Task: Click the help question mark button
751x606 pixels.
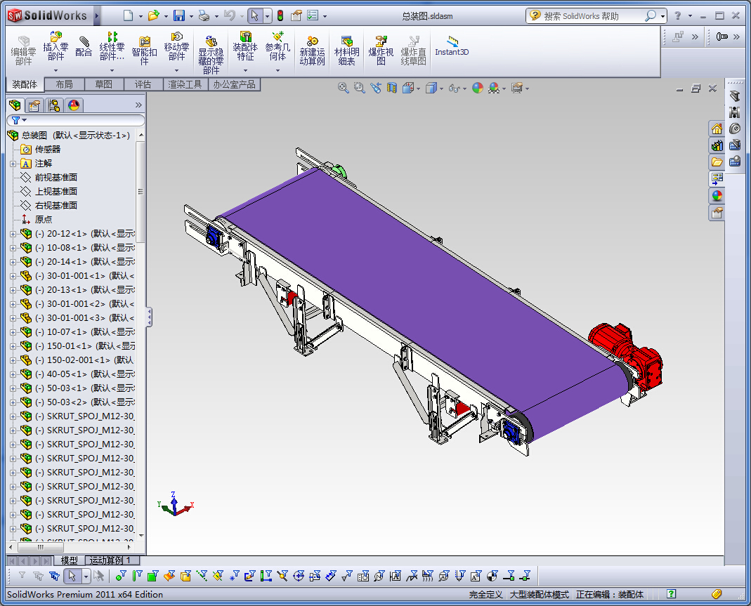Action: click(x=678, y=15)
